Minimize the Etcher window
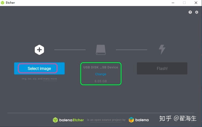 point(173,3)
